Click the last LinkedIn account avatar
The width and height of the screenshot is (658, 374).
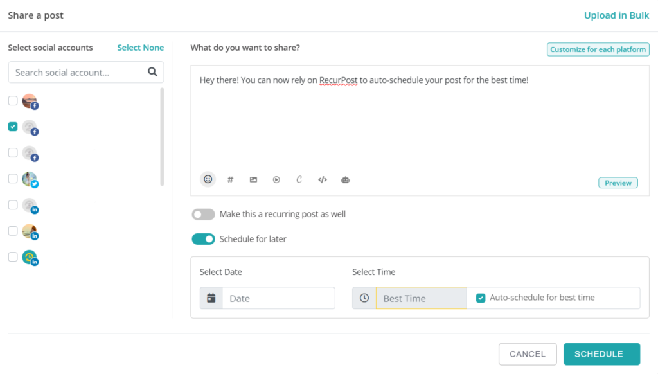tap(30, 258)
